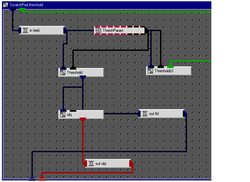The image size is (250, 182).
Task: Click the black output port of ThreshParam
Action: [x=146, y=31]
